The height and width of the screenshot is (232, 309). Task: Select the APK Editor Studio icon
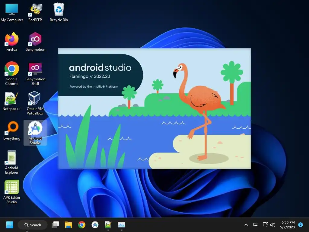[x=12, y=192]
